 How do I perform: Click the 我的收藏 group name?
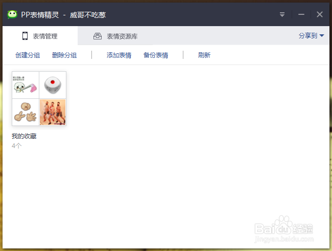tap(24, 136)
